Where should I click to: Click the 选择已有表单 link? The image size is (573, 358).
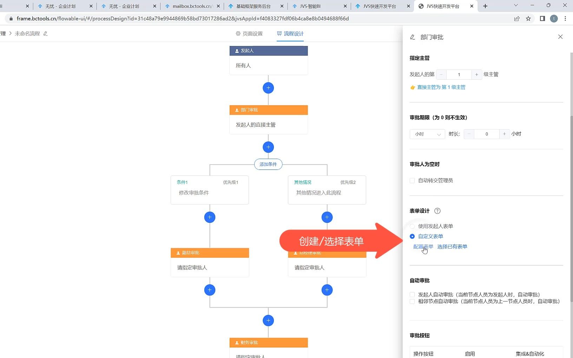coord(452,247)
